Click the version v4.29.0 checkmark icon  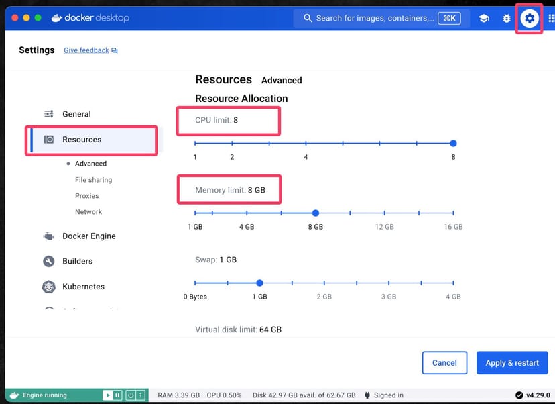click(519, 395)
